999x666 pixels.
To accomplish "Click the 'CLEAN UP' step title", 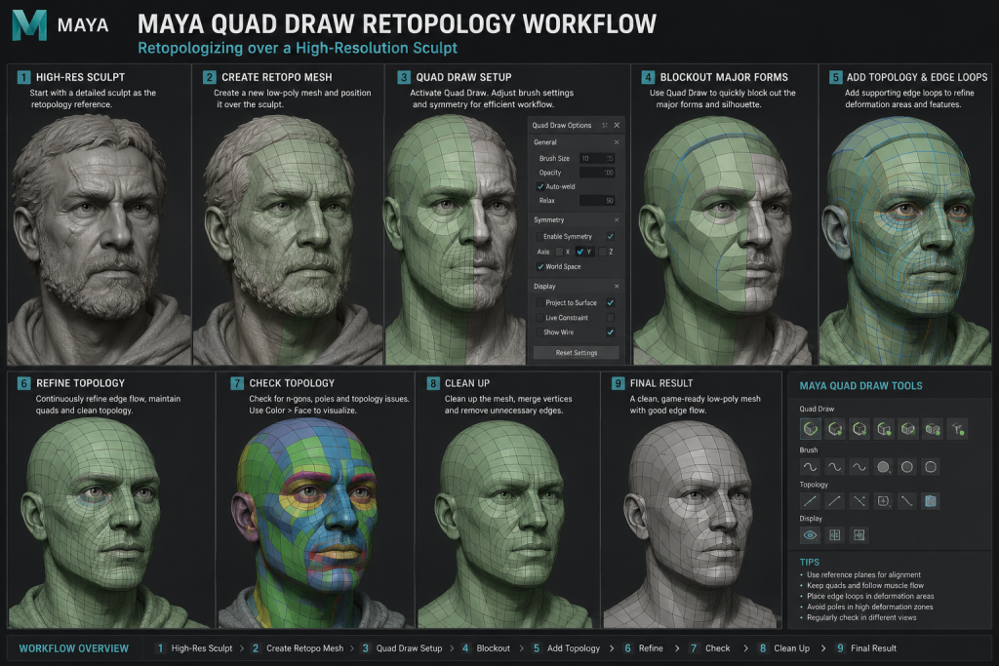I will [467, 383].
